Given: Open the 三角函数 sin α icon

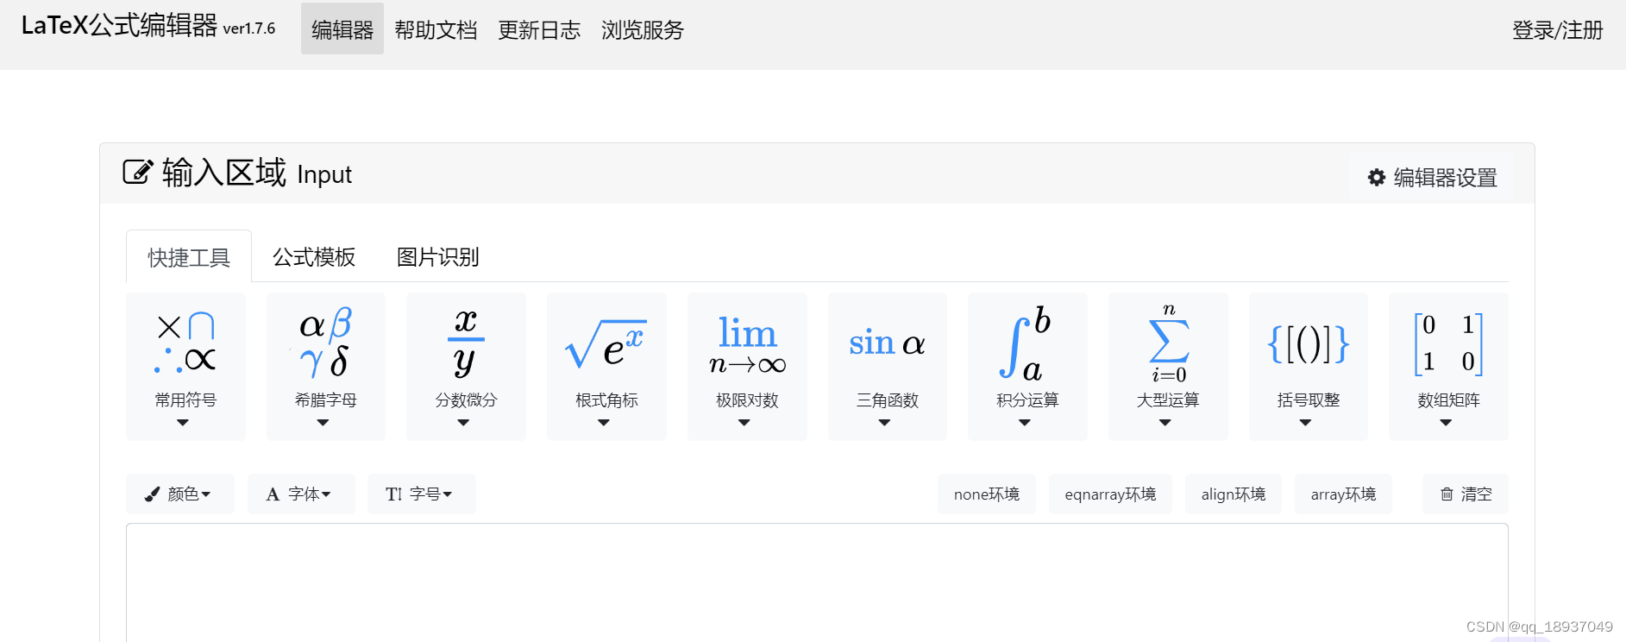Looking at the screenshot, I should pos(887,343).
